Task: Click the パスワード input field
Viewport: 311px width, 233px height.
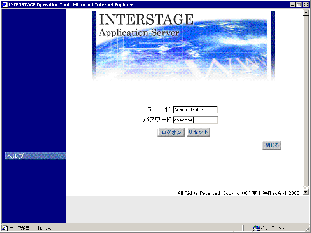Action: tap(196, 120)
